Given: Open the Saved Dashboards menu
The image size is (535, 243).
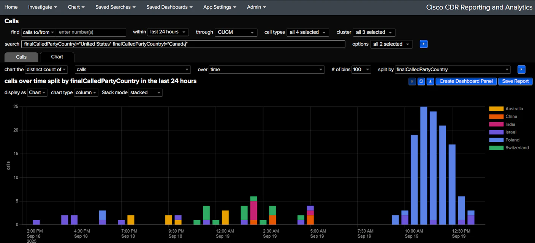Looking at the screenshot, I should (x=169, y=7).
